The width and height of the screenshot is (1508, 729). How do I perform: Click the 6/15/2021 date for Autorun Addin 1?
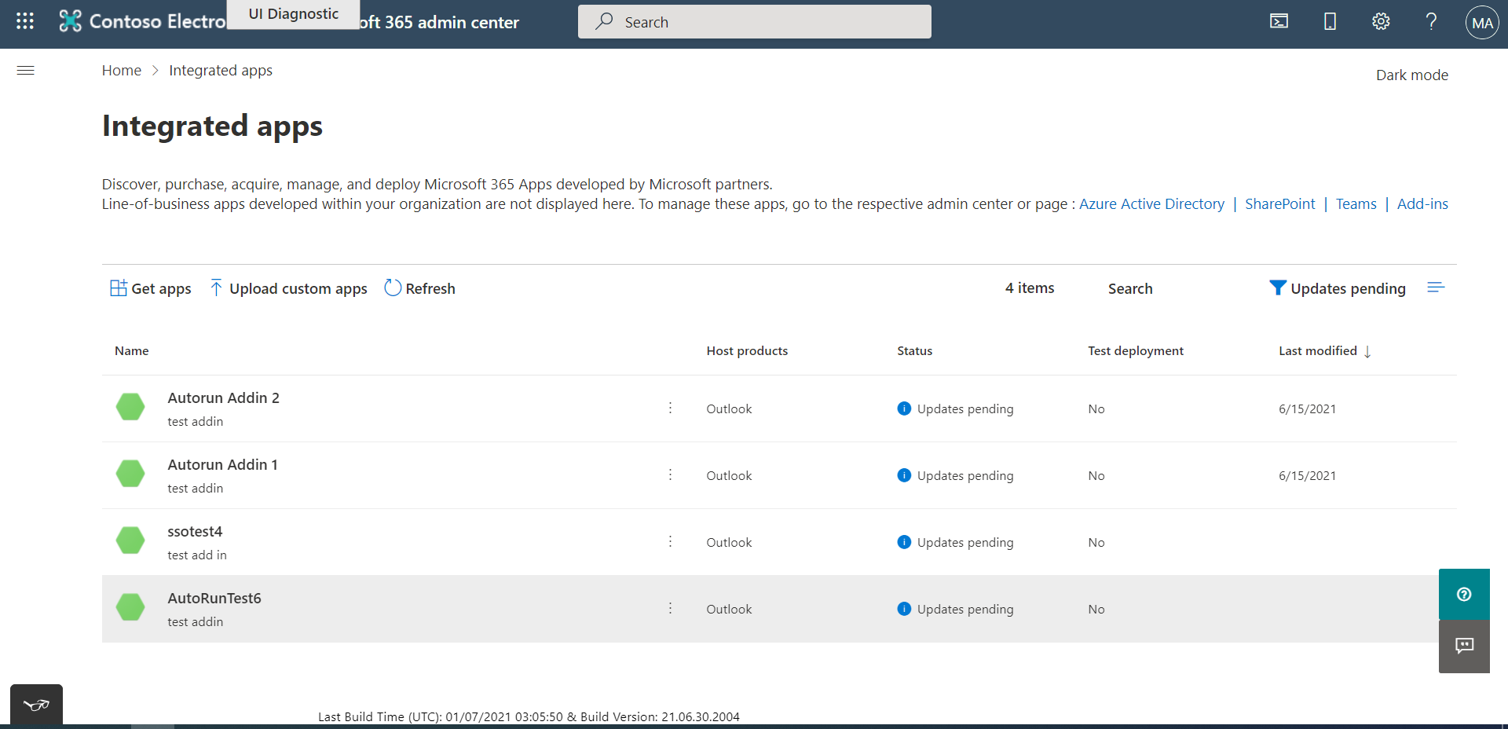[x=1307, y=476]
